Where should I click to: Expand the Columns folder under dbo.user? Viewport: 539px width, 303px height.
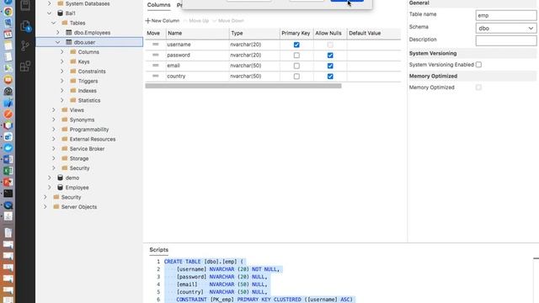pyautogui.click(x=61, y=52)
